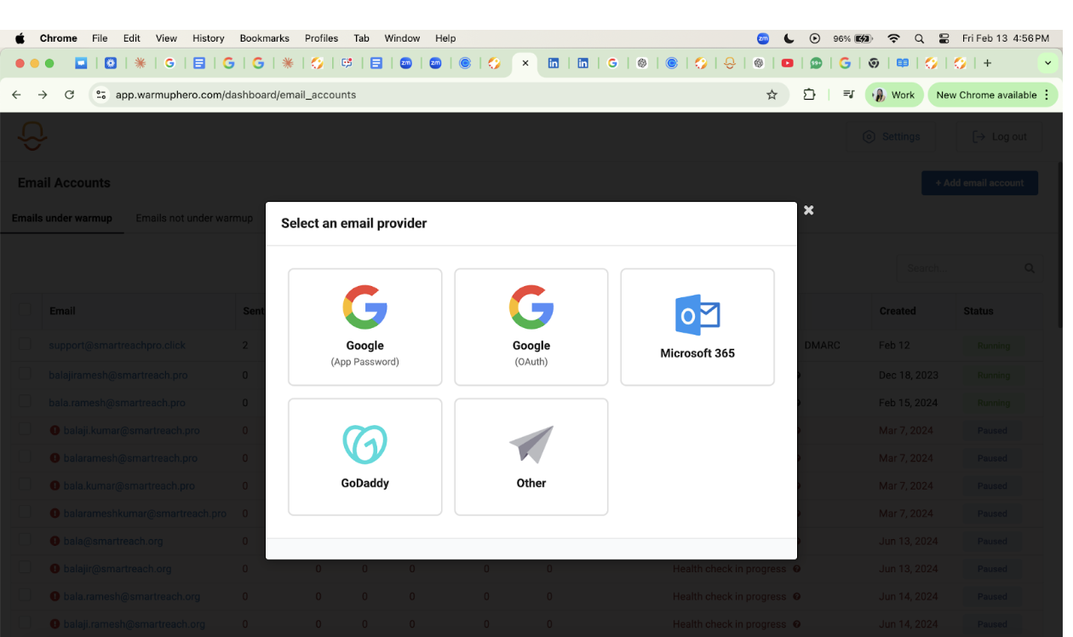
Task: Open the balajiramesh@smartreach.pro email link
Action: click(118, 375)
